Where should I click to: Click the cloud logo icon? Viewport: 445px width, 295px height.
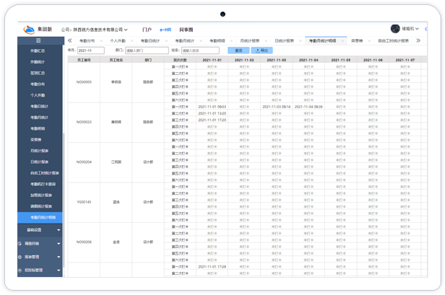[29, 30]
